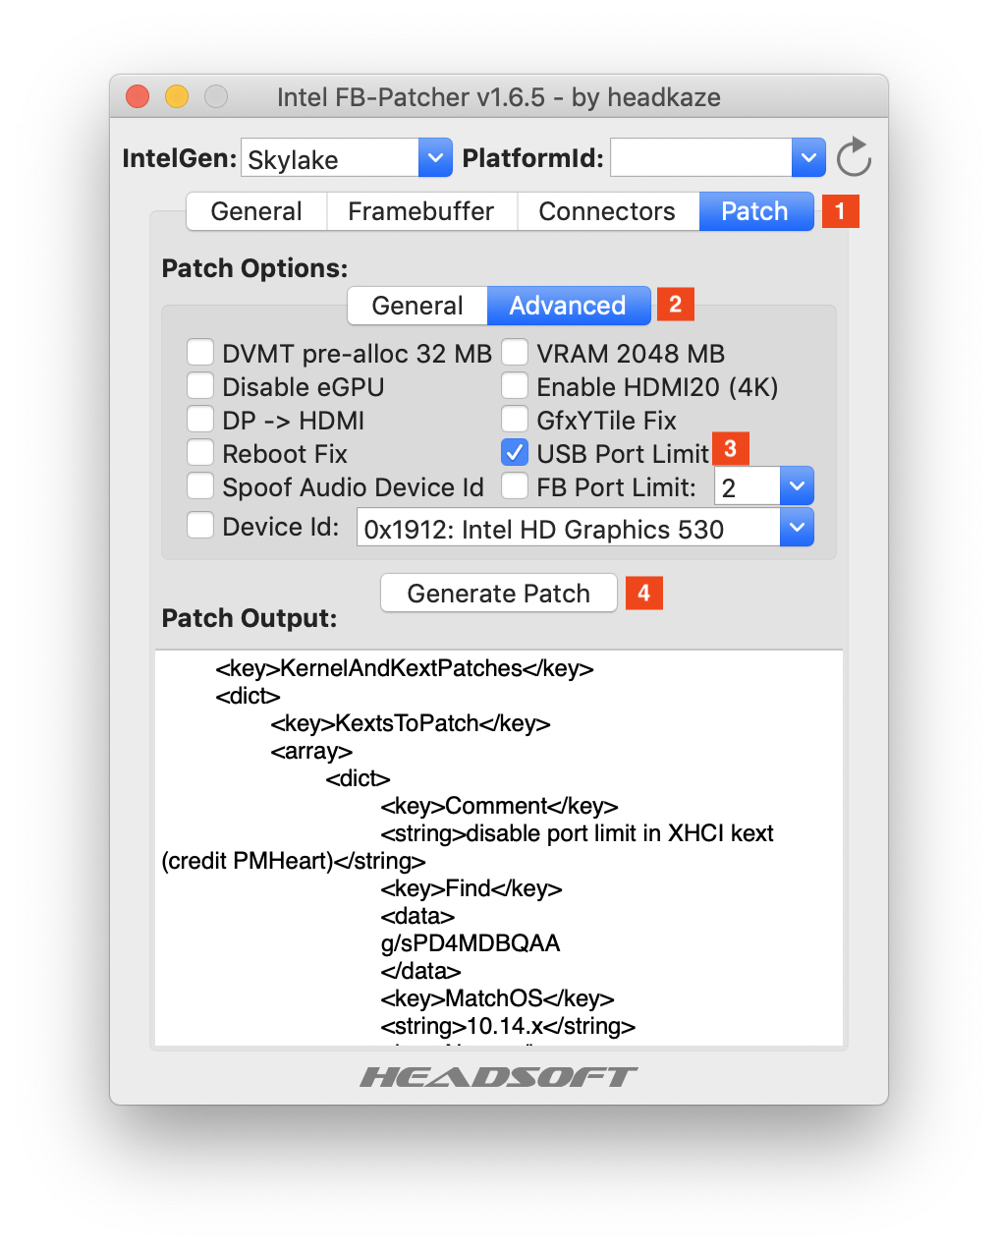Open the Device Id dropdown for Intel HD Graphics 530
The height and width of the screenshot is (1250, 998).
[797, 528]
